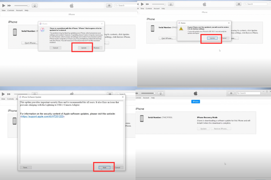Click the iPhone device icon in the Recovery Mode window
Screen dimensions: 271x180
coord(142,119)
